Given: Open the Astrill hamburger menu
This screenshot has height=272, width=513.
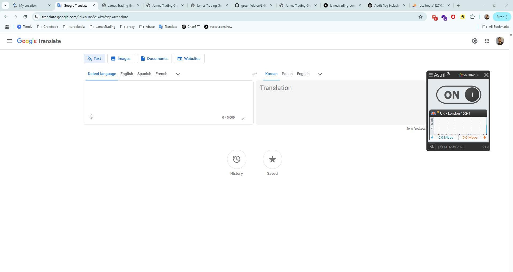Looking at the screenshot, I should 430,75.
